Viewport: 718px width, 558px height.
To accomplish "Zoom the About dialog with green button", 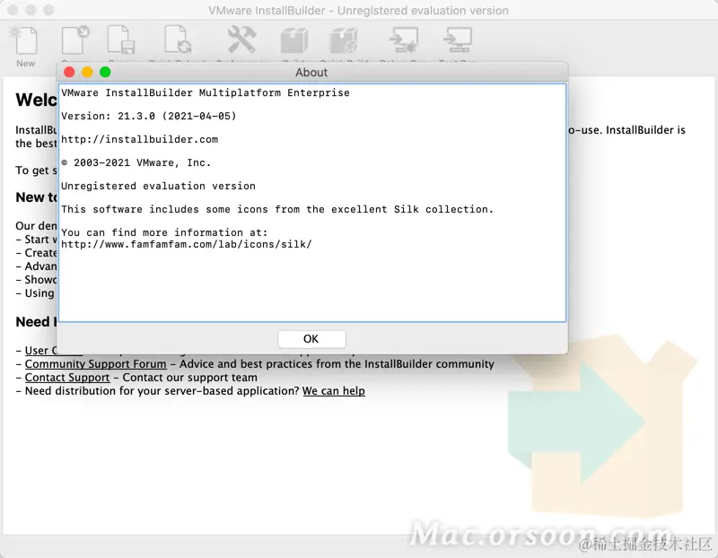I will pyautogui.click(x=105, y=73).
